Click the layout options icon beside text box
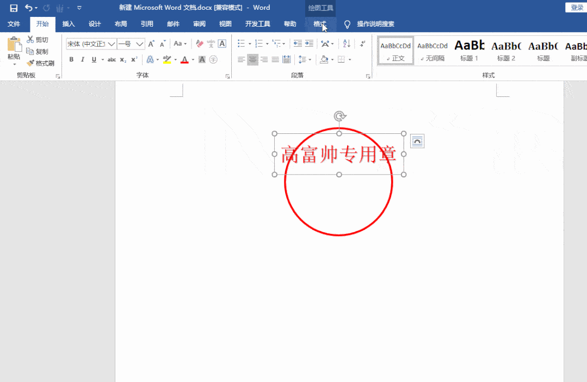The width and height of the screenshot is (587, 382). pos(417,141)
